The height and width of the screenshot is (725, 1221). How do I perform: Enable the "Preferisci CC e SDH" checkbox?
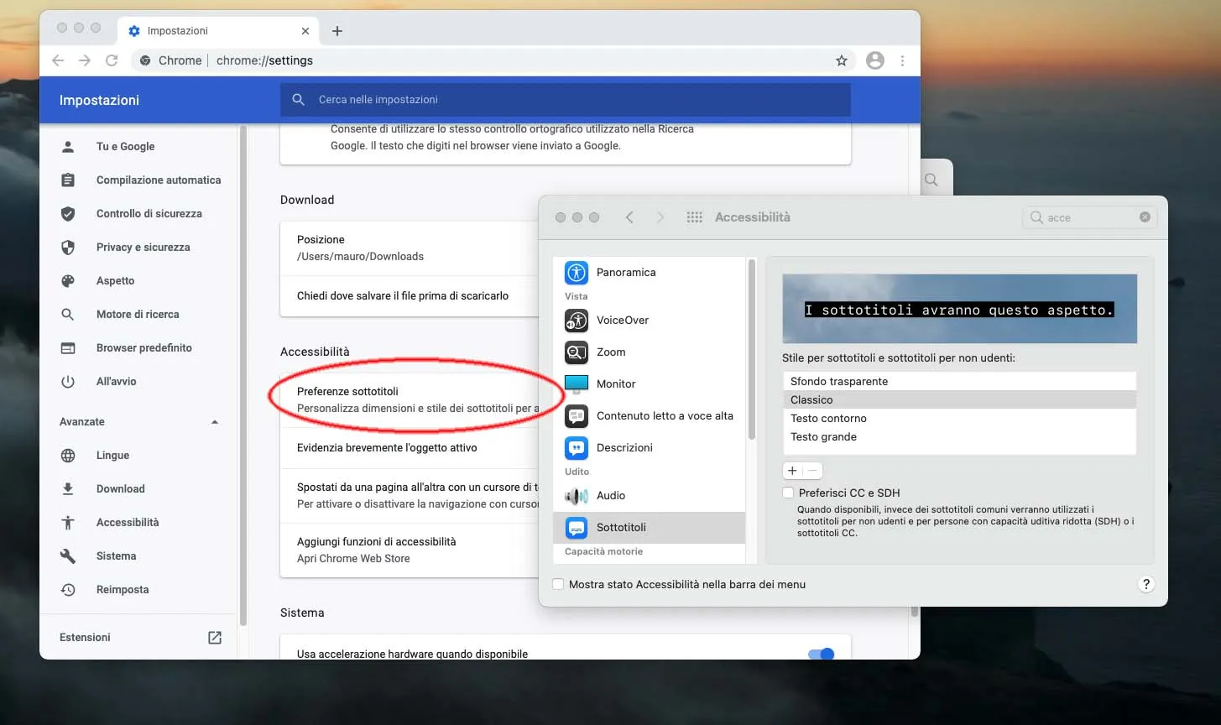[x=788, y=493]
